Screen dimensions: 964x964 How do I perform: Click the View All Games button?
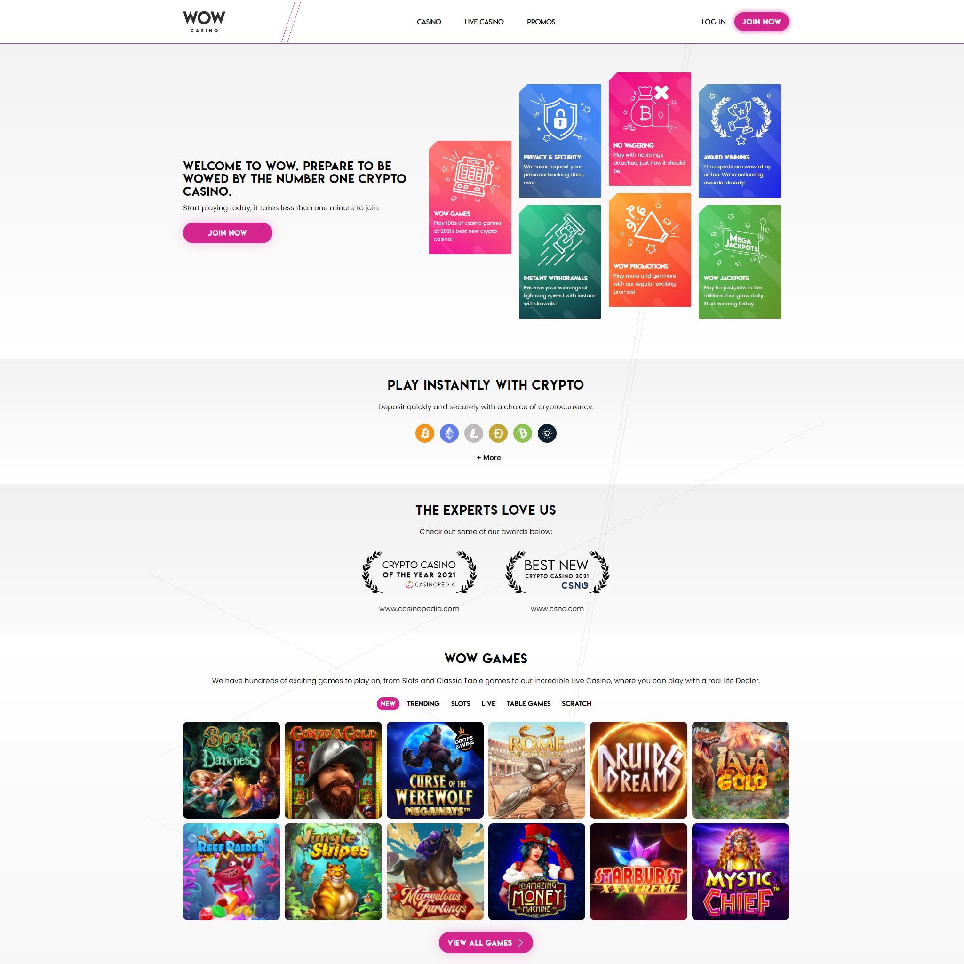point(486,942)
